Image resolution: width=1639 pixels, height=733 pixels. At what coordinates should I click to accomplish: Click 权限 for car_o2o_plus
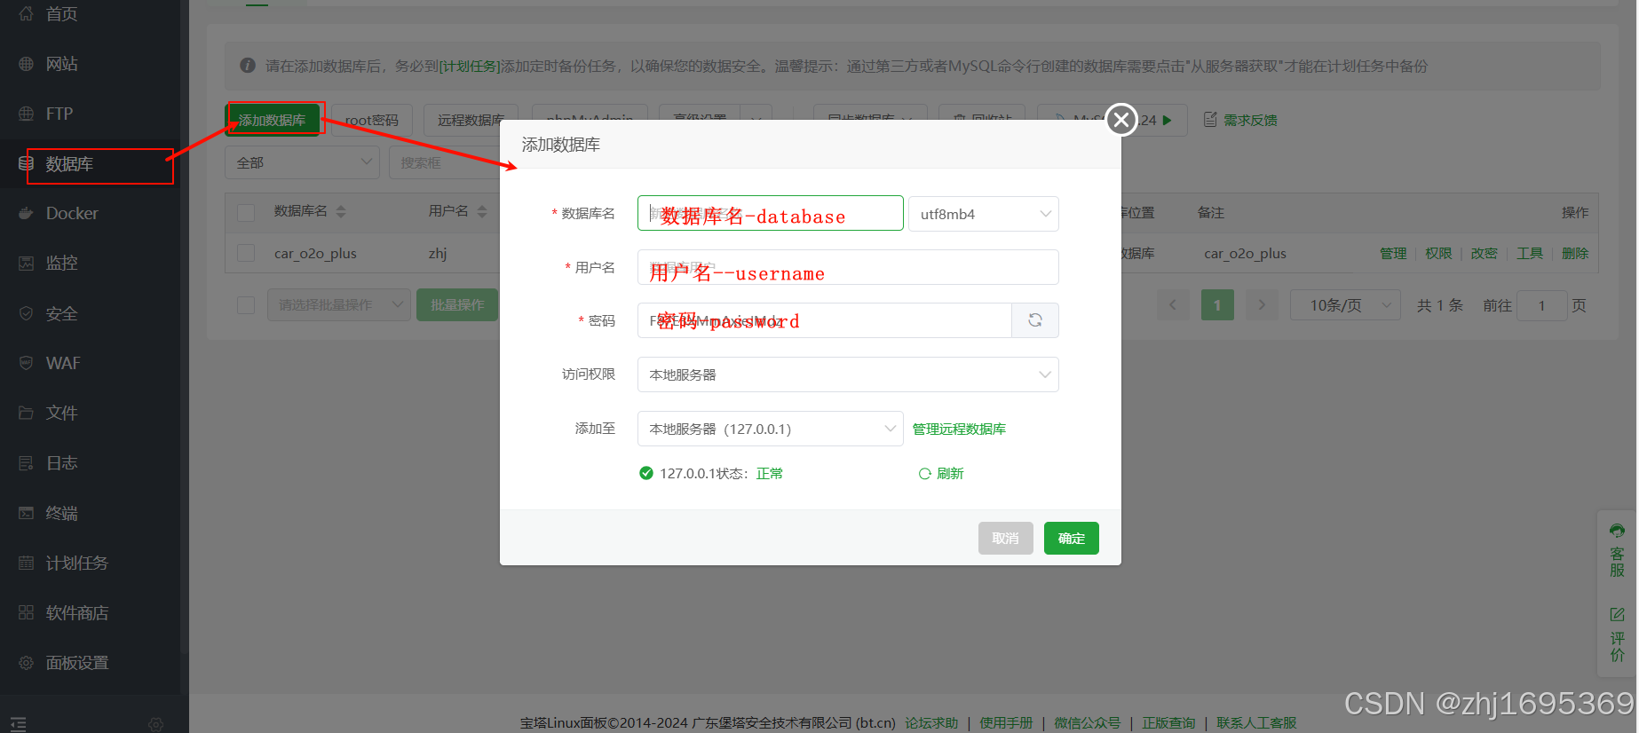[x=1438, y=254]
